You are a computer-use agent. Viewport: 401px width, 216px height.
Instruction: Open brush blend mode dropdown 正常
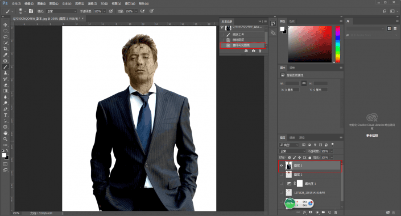point(61,11)
